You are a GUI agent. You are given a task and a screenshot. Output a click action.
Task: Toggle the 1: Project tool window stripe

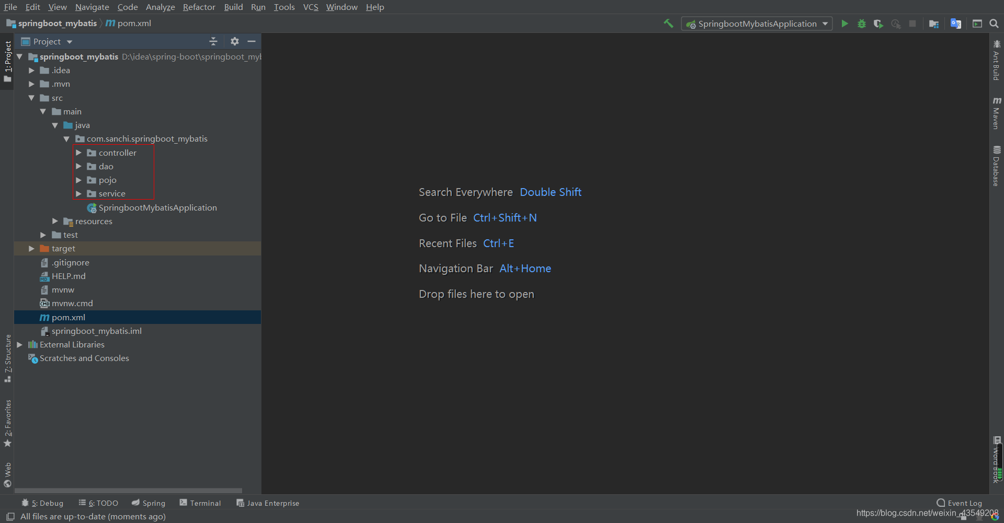coord(7,62)
